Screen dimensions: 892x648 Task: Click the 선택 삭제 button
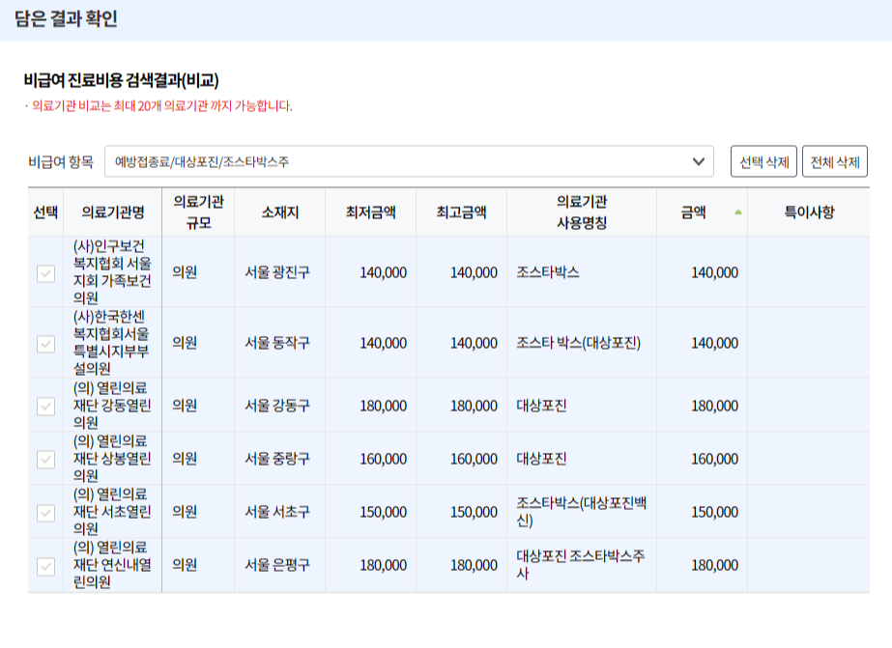coord(766,161)
